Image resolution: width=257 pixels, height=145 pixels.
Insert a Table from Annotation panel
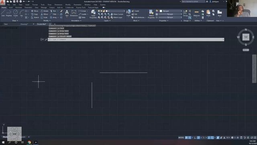[82, 17]
